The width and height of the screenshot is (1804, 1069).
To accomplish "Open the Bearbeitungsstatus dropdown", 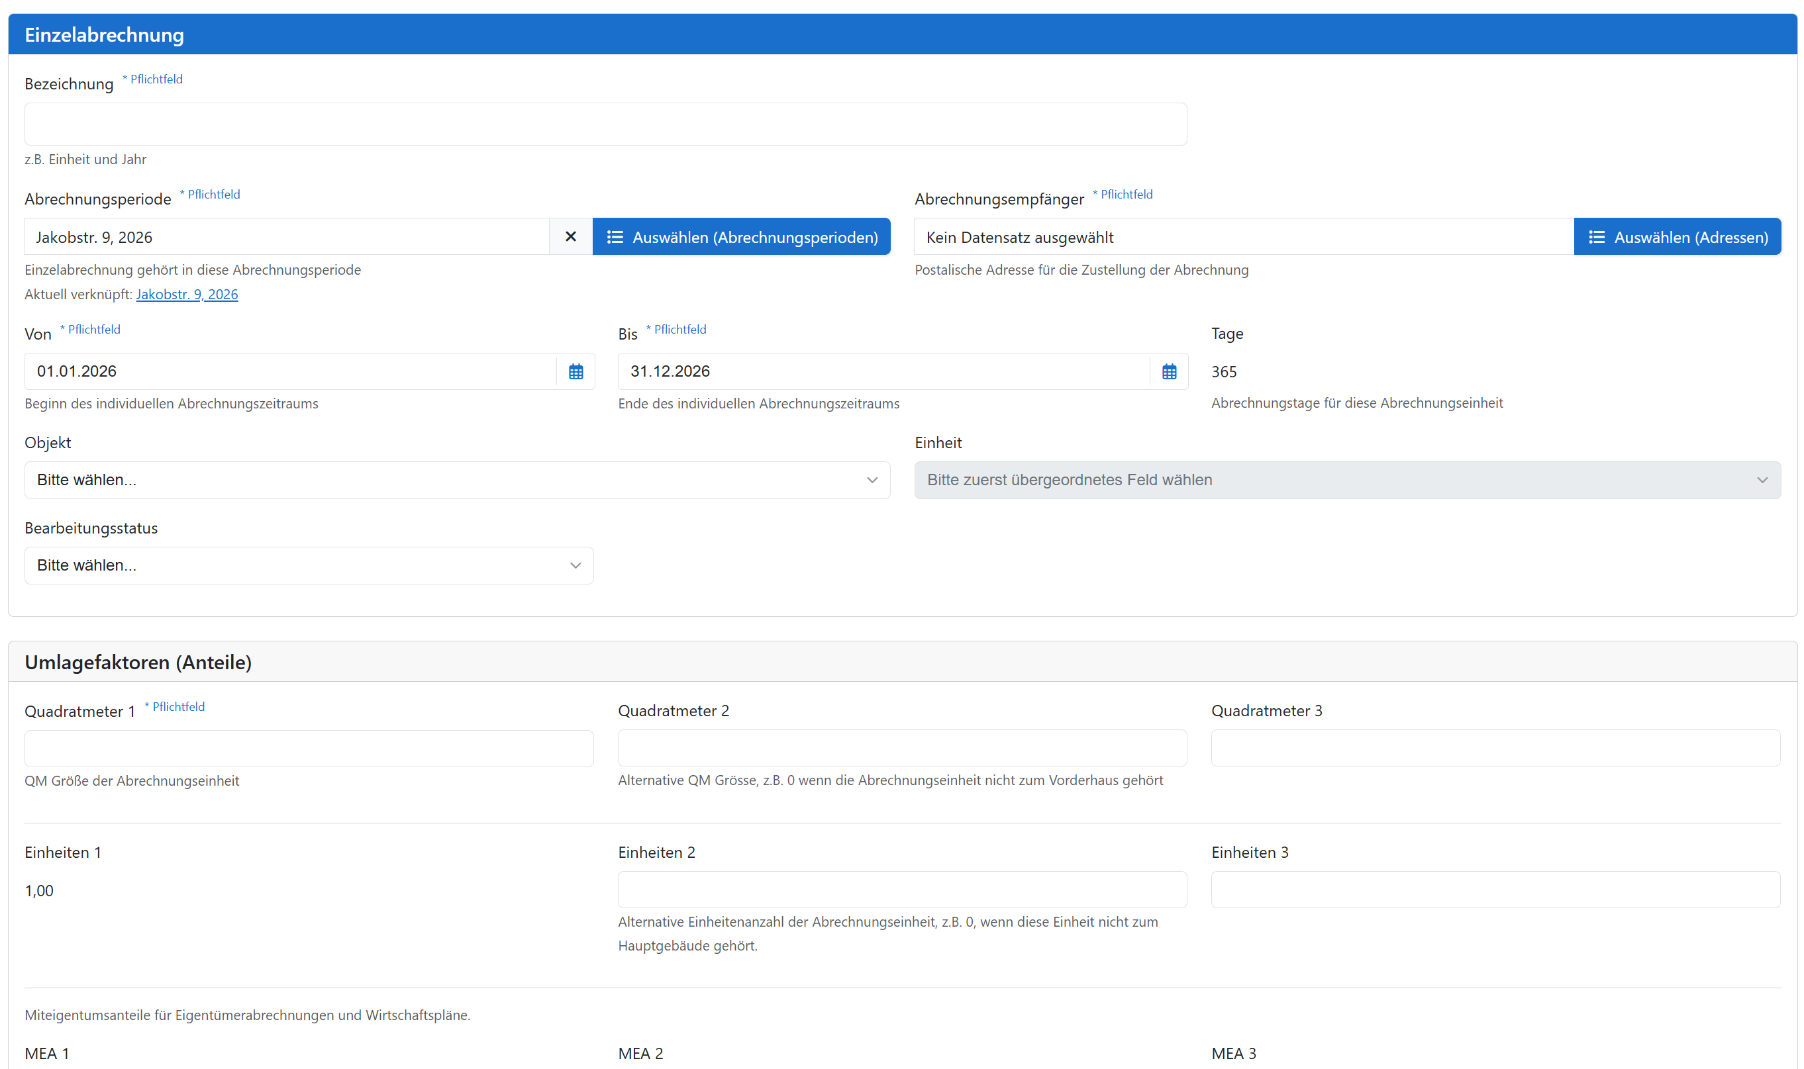I will pyautogui.click(x=309, y=565).
